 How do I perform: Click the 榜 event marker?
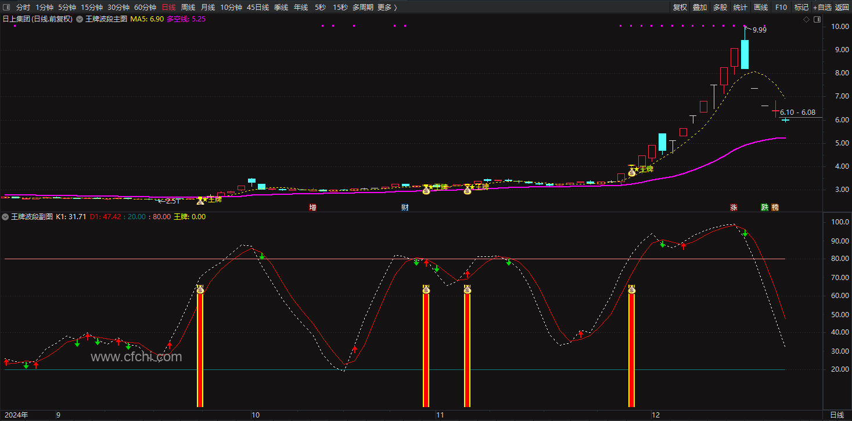775,207
